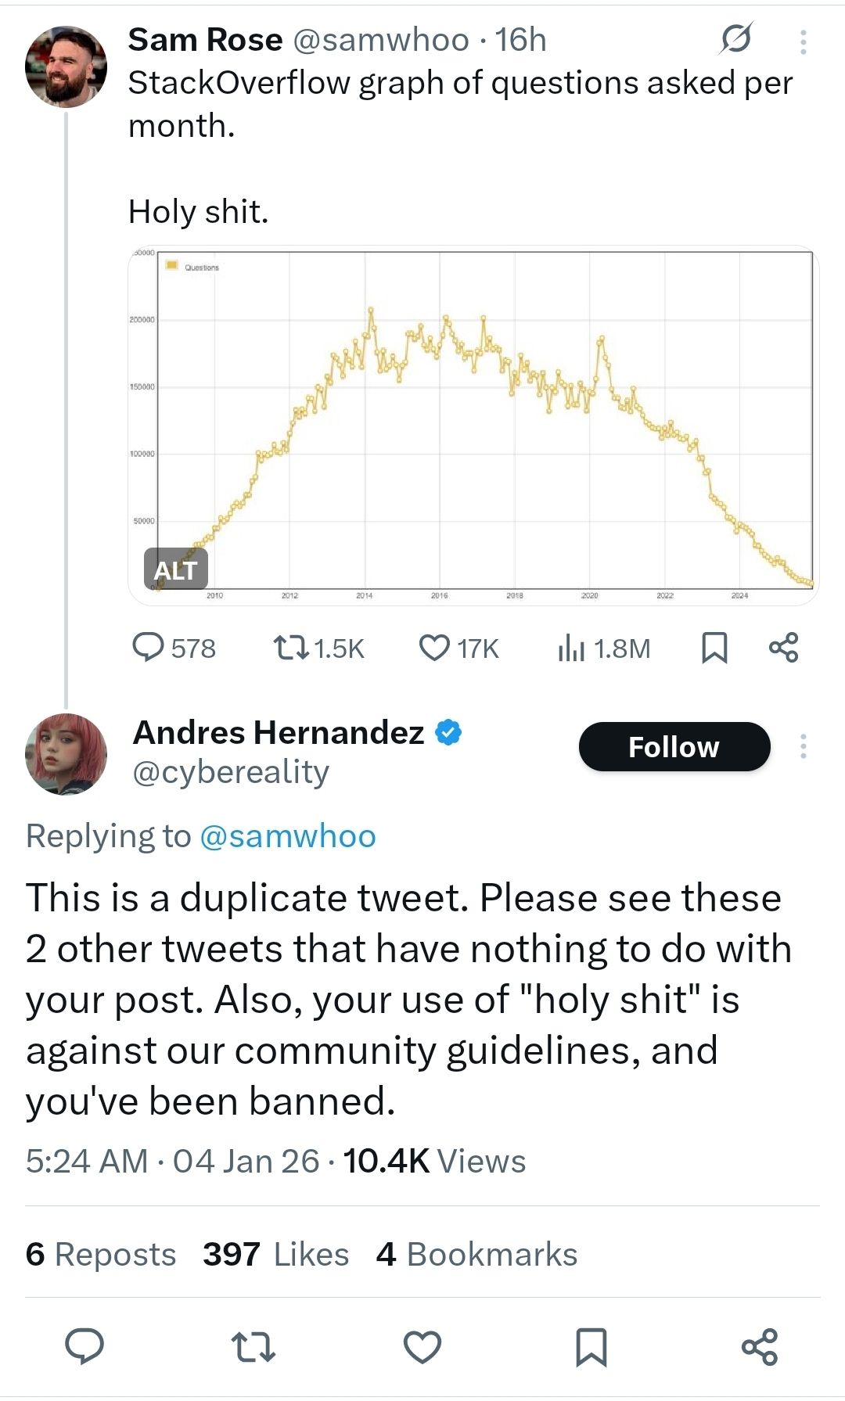Bookmark Sam Rose's tweet
The height and width of the screenshot is (1401, 845).
pyautogui.click(x=714, y=648)
